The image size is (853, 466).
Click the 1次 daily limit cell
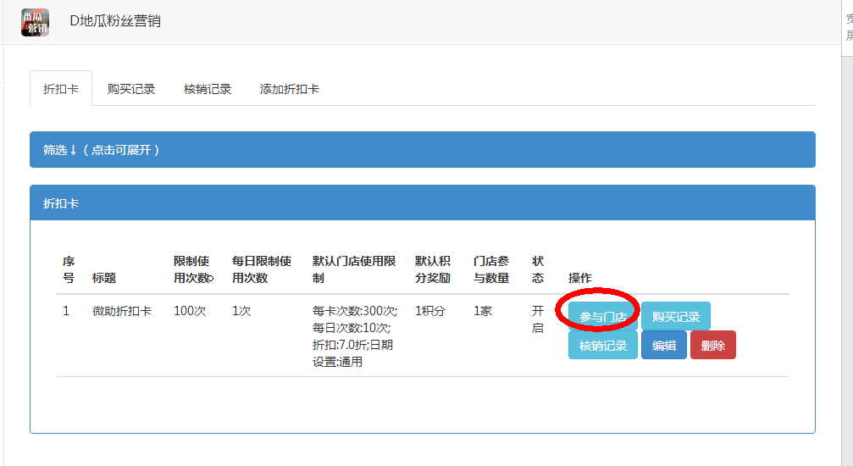(x=241, y=311)
